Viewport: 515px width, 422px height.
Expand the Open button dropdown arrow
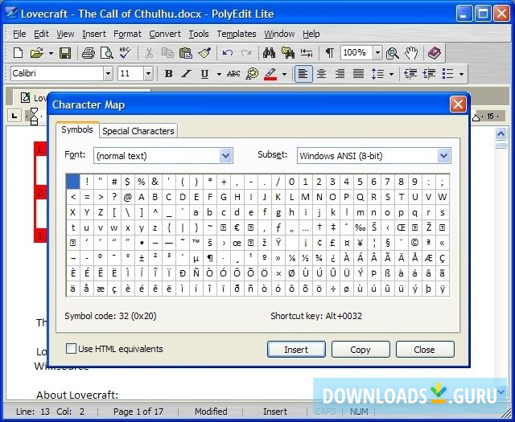pos(51,53)
